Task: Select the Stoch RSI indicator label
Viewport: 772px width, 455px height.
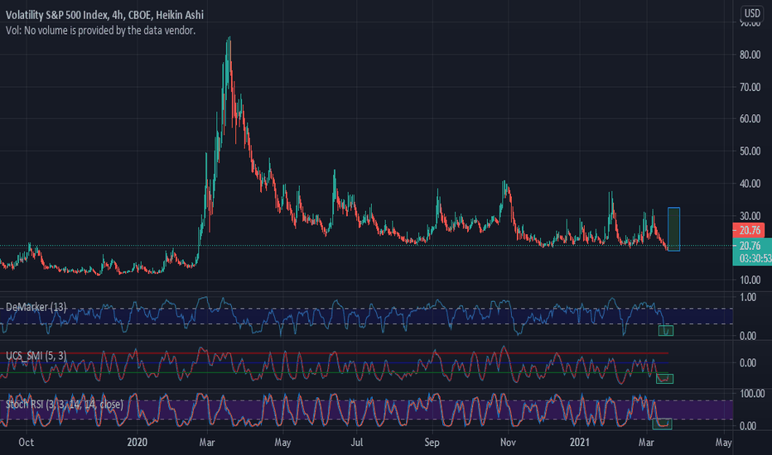Action: tap(65, 405)
